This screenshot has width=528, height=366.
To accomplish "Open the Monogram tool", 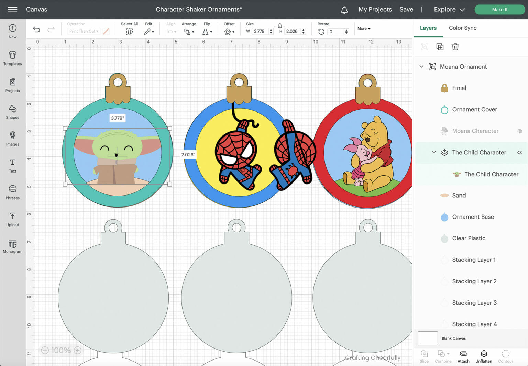I will [12, 246].
